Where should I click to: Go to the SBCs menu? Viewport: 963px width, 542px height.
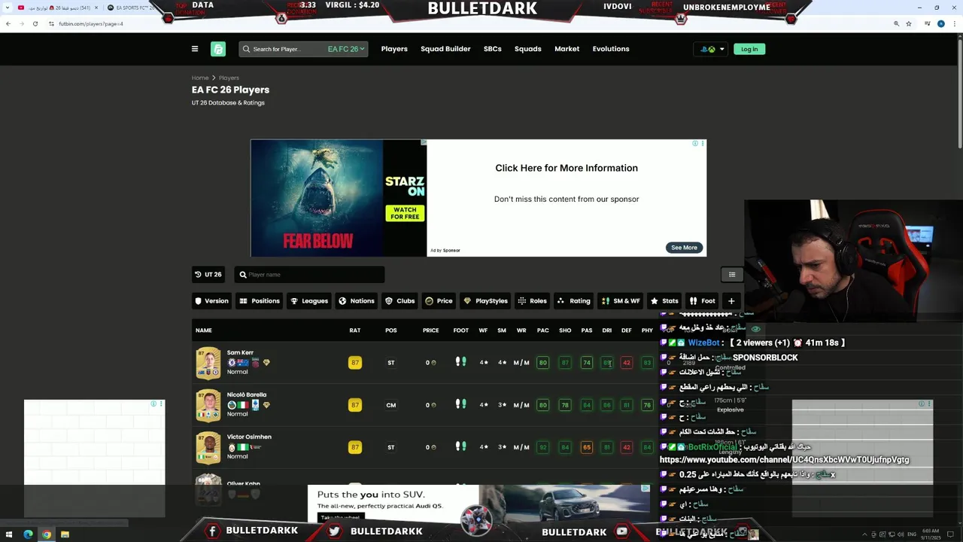(x=493, y=49)
